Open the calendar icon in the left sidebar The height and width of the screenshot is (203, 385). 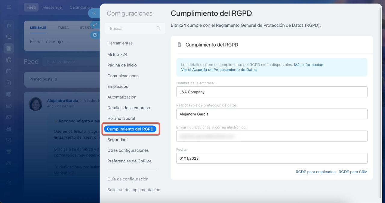pyautogui.click(x=9, y=71)
